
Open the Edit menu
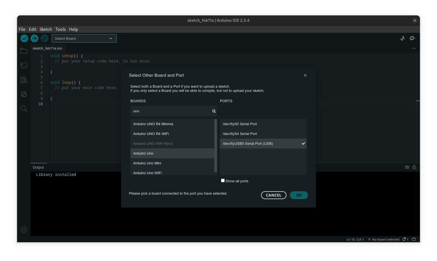32,29
